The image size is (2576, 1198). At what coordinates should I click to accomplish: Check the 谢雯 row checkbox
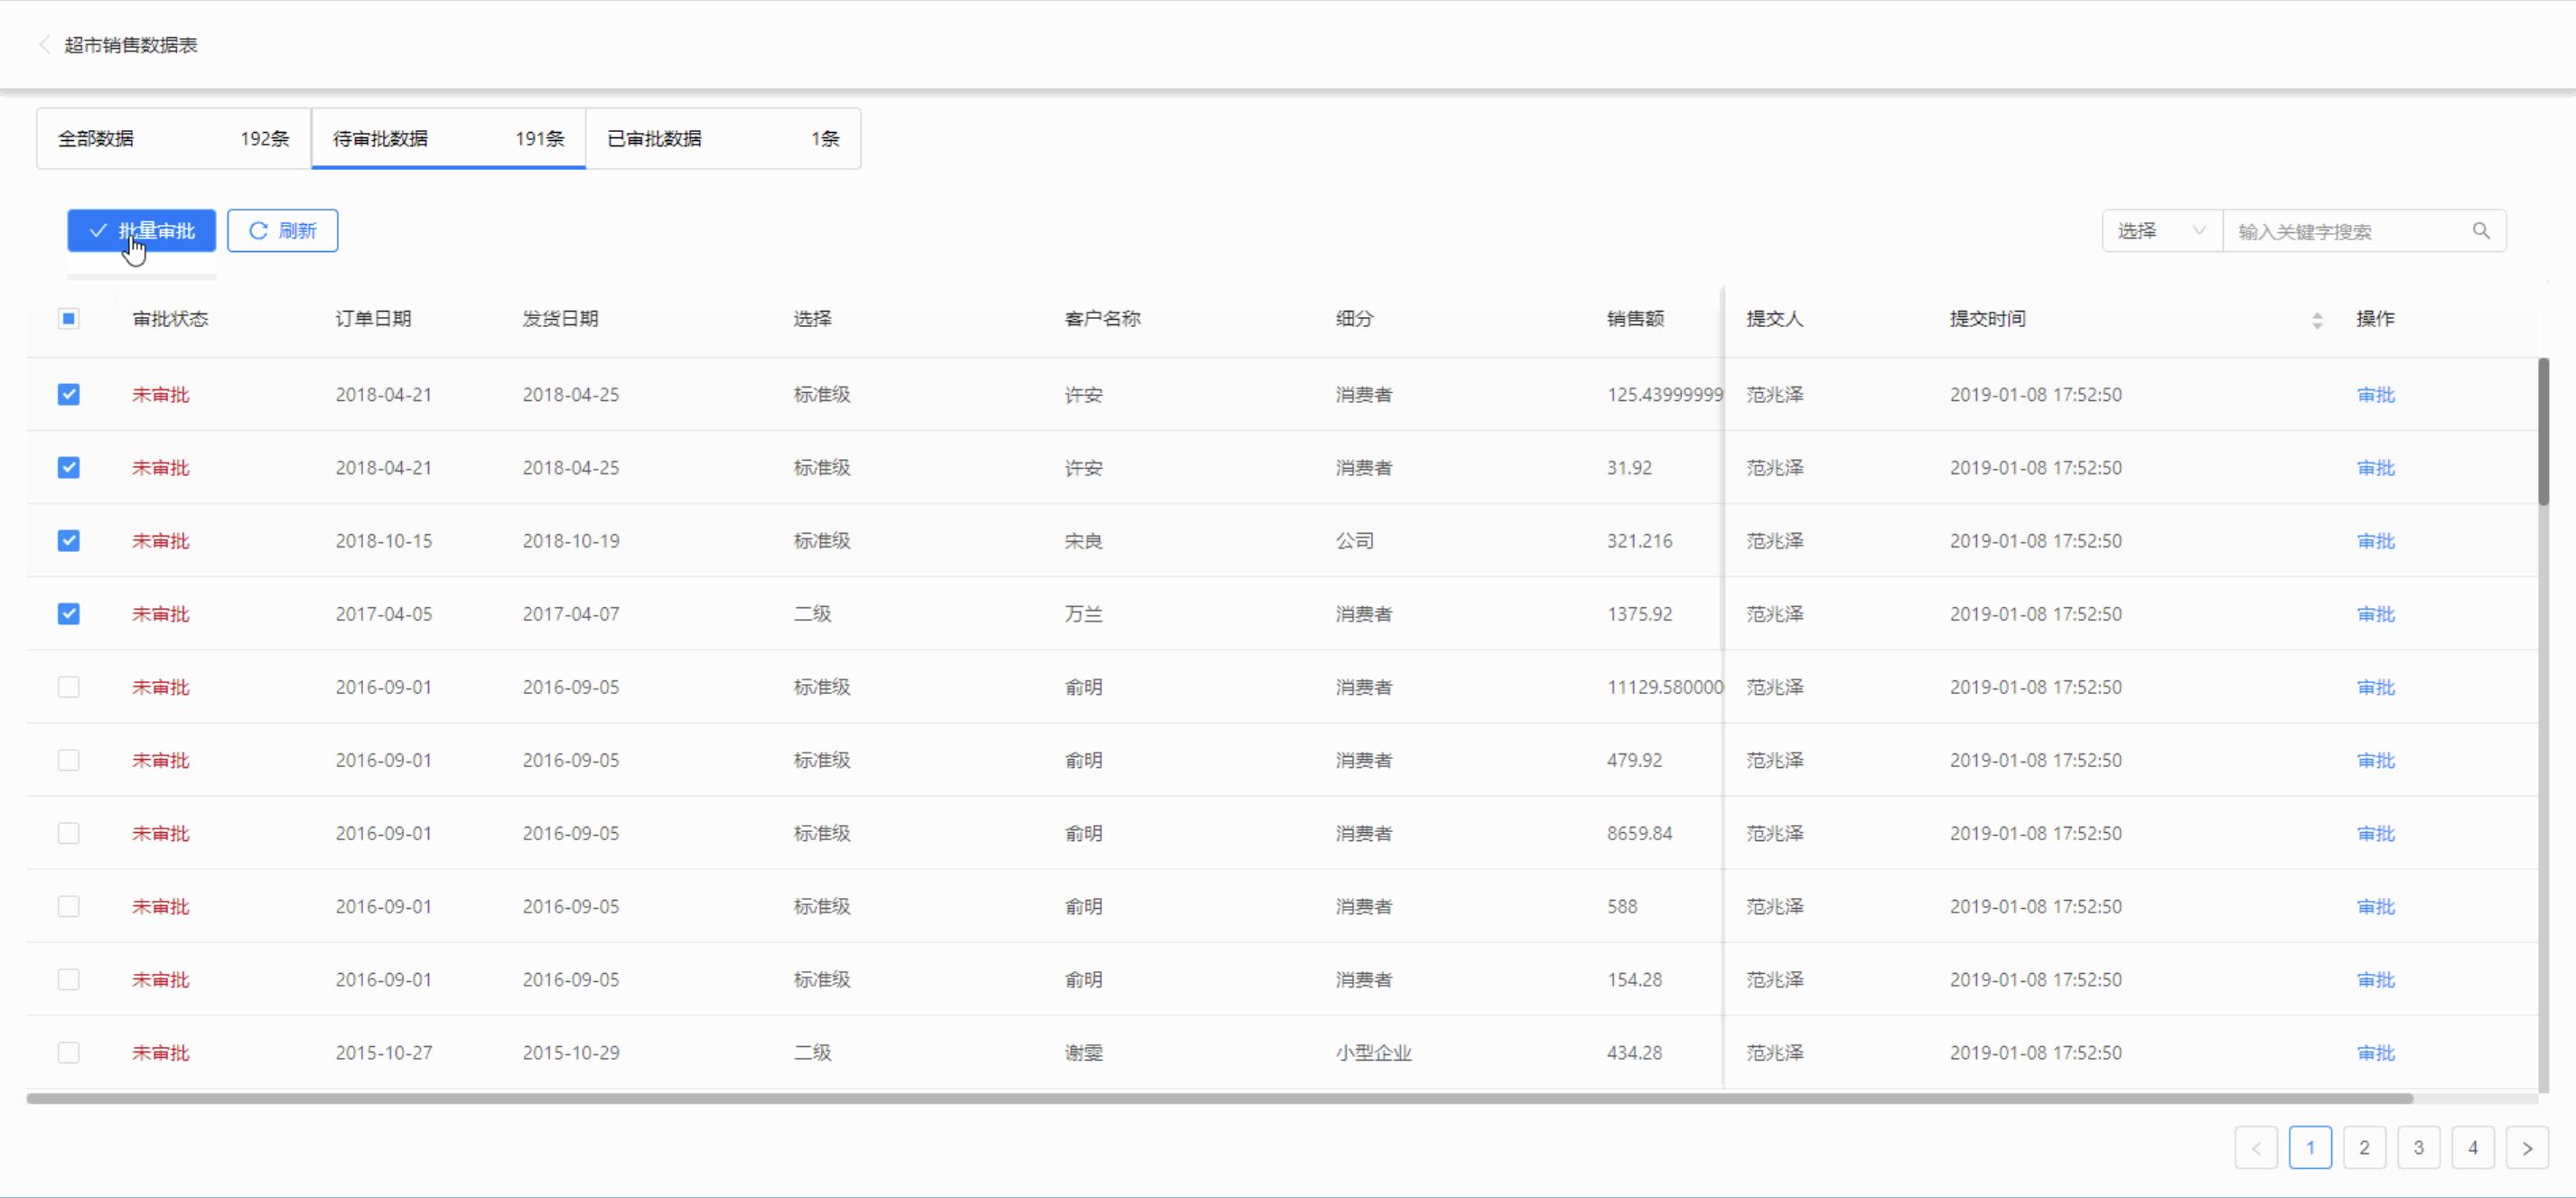coord(69,1053)
